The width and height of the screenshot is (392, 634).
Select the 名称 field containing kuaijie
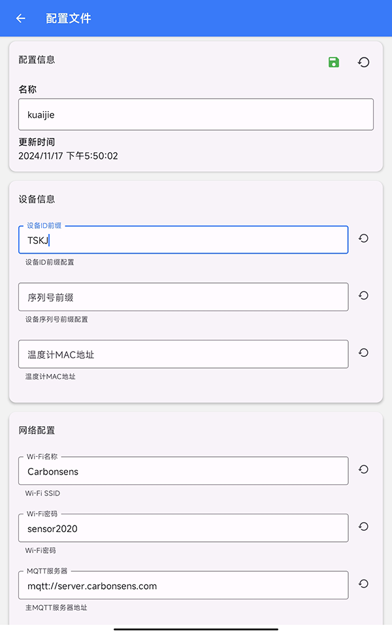[x=196, y=114]
